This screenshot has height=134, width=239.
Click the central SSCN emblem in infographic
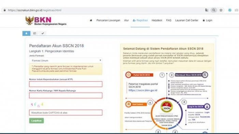tap(167, 107)
